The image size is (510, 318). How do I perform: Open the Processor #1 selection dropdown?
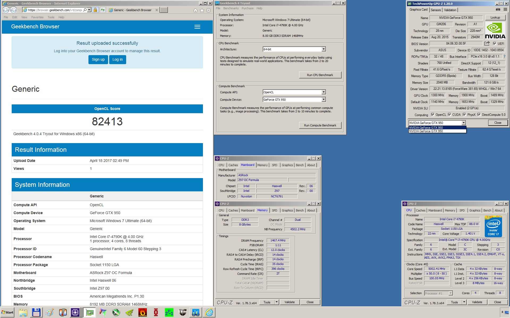450,293
